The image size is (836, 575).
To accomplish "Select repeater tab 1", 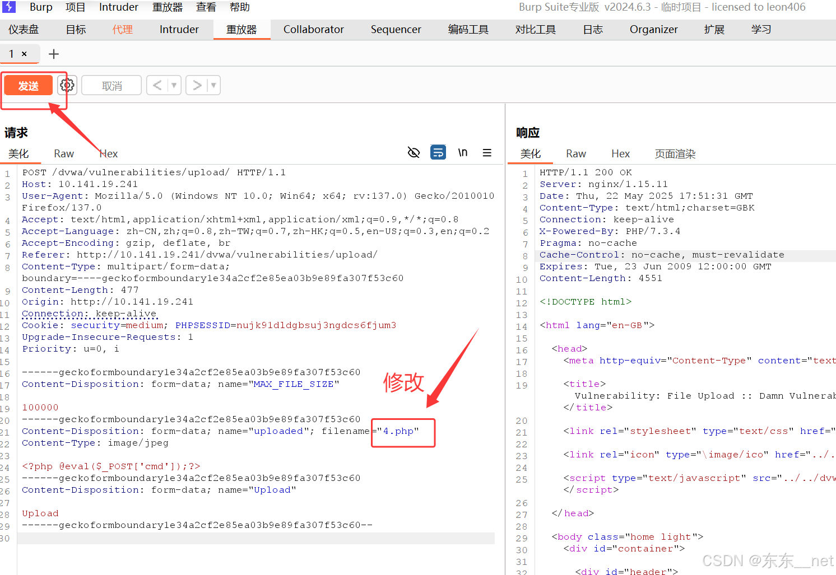I will pyautogui.click(x=11, y=54).
